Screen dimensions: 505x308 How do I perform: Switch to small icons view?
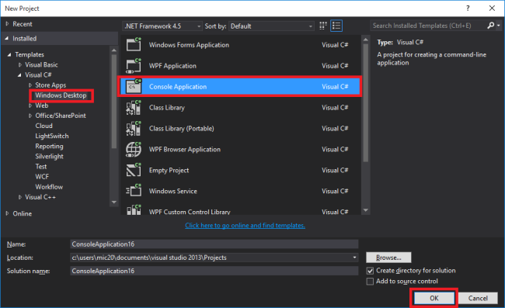(322, 26)
